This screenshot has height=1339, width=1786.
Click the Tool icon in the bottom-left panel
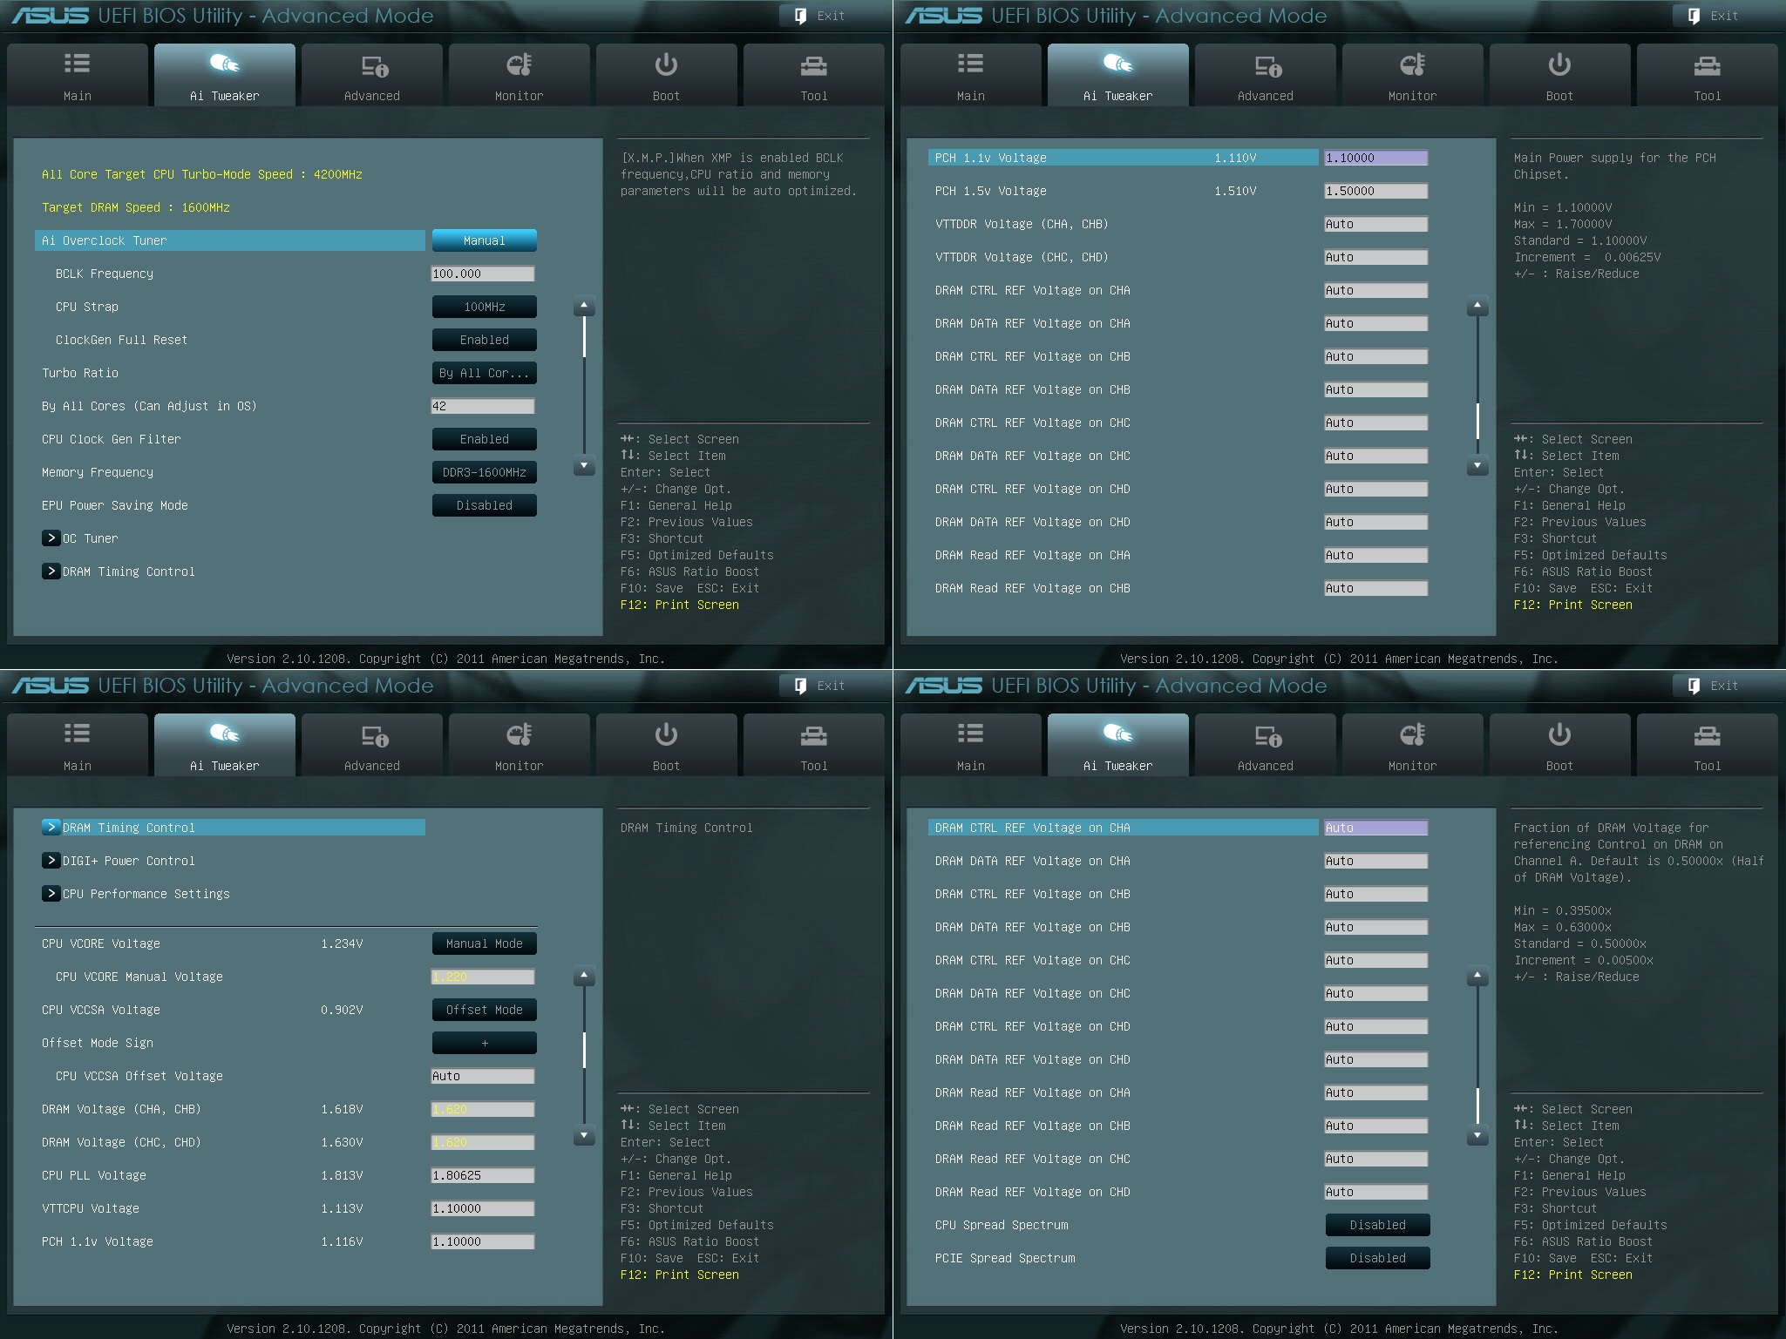(x=813, y=735)
